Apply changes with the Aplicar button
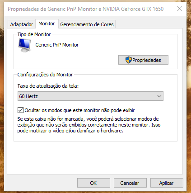This screenshot has width=191, height=193. (x=167, y=183)
